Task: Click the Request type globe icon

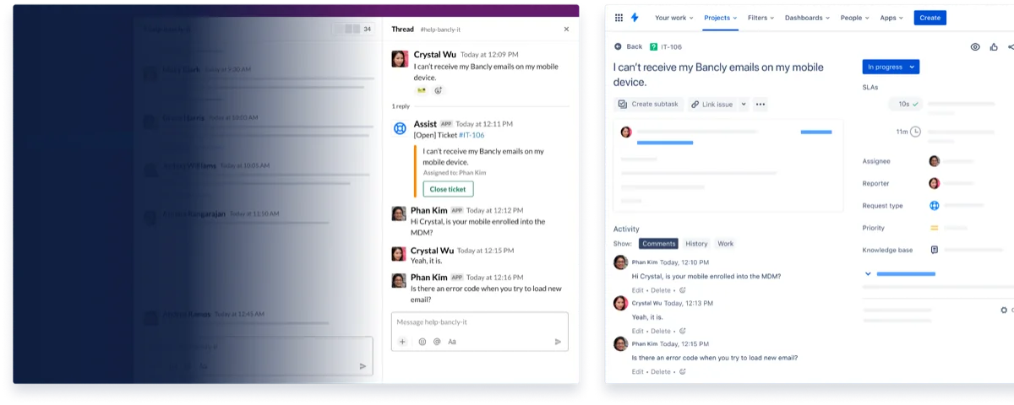Action: (935, 205)
